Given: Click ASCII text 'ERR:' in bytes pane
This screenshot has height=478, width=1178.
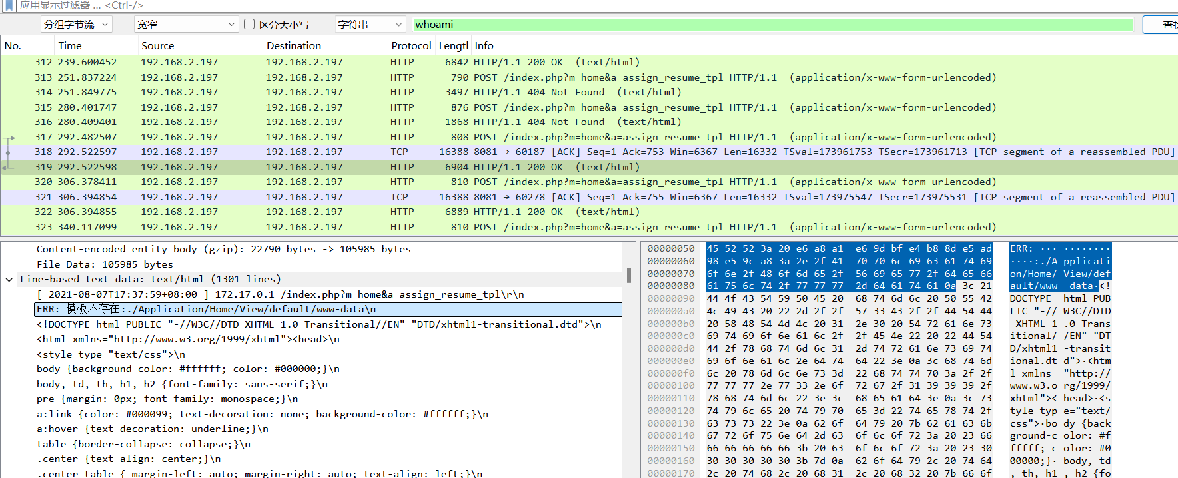Looking at the screenshot, I should 1021,248.
